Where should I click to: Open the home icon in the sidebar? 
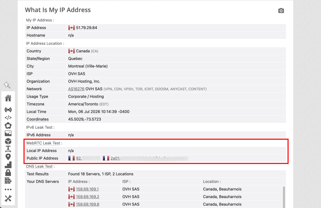click(x=8, y=98)
